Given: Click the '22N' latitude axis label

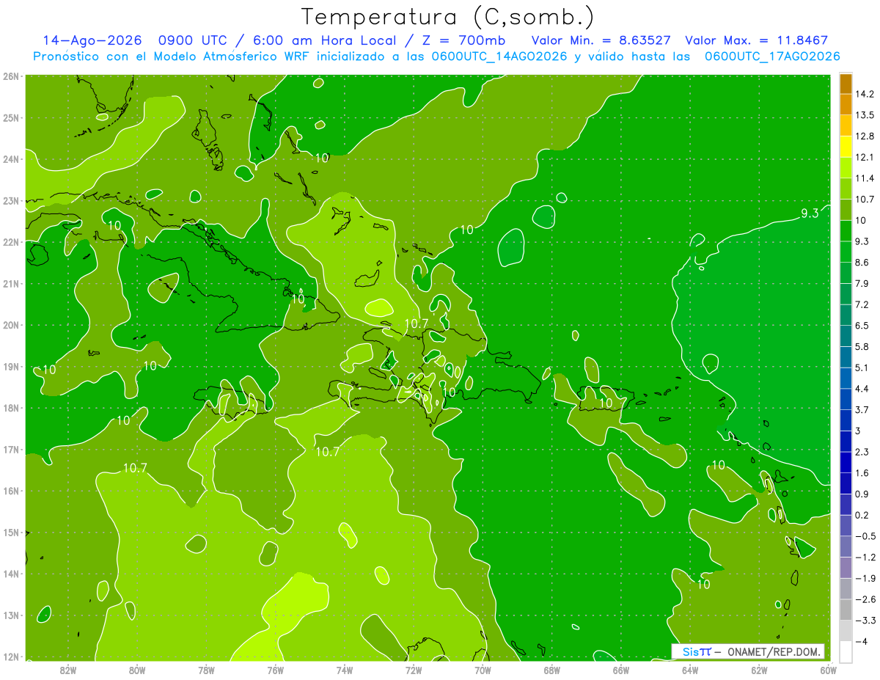Looking at the screenshot, I should [x=10, y=242].
